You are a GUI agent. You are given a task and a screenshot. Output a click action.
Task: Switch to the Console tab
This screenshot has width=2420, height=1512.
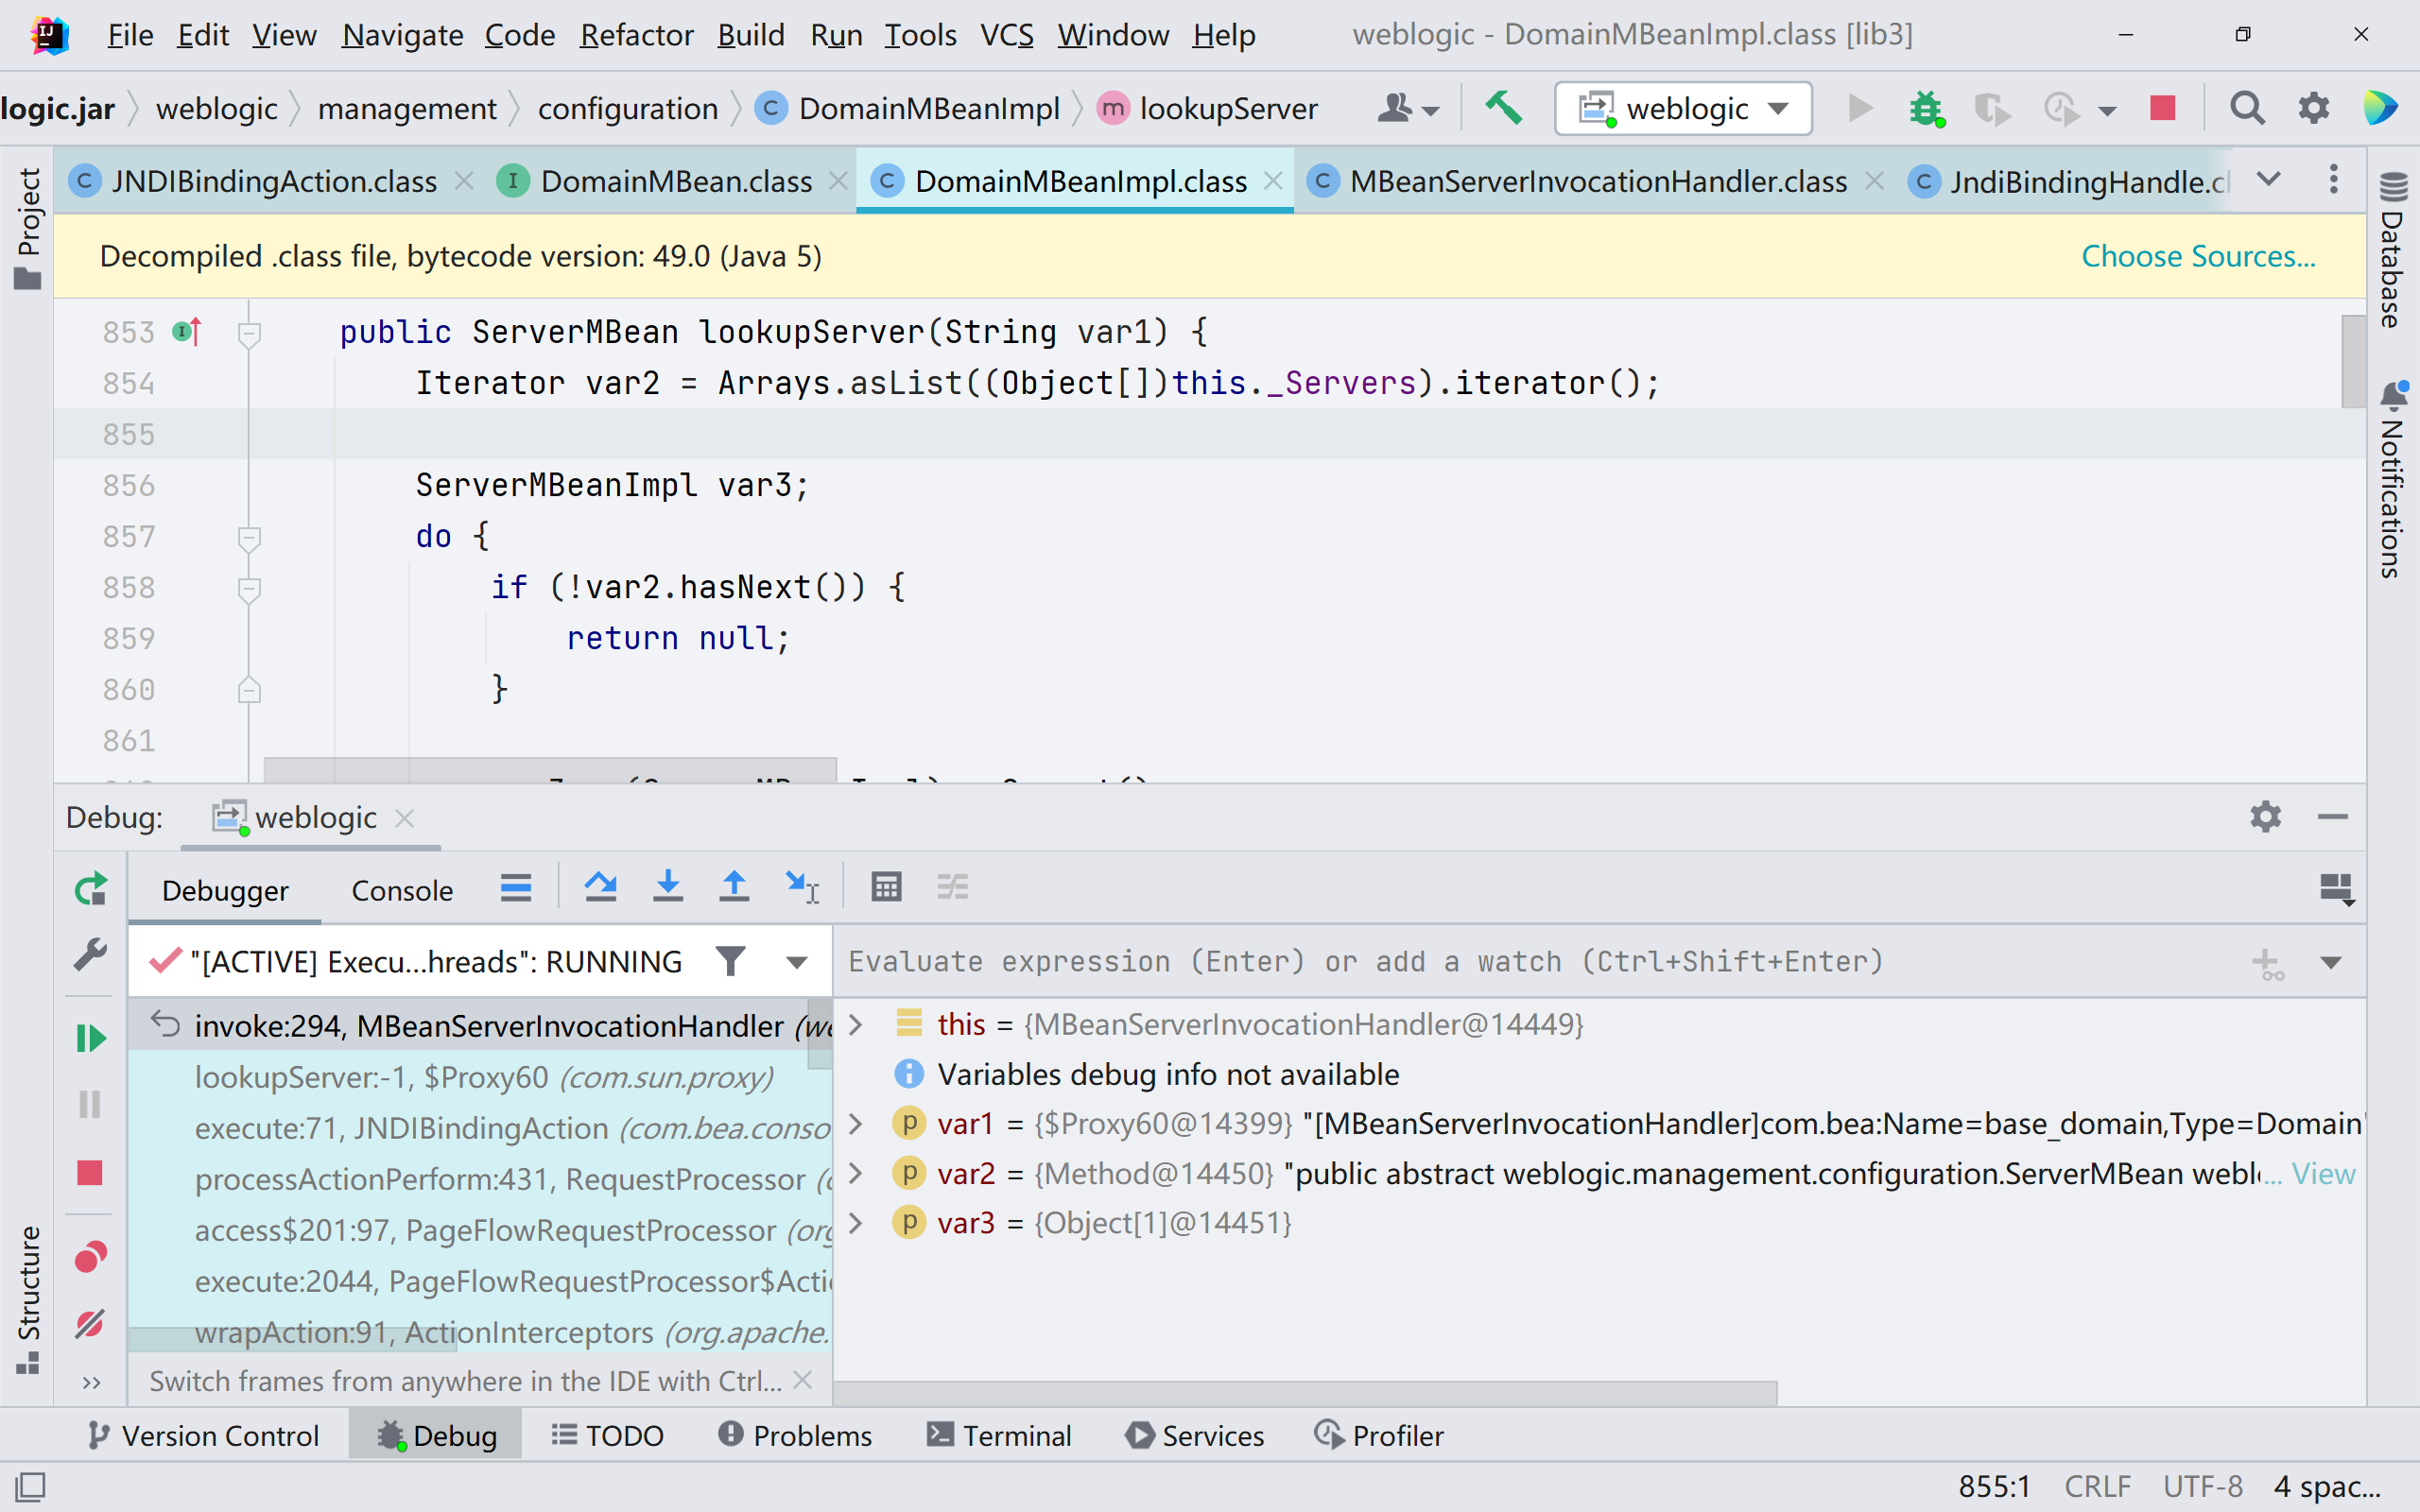click(x=400, y=889)
